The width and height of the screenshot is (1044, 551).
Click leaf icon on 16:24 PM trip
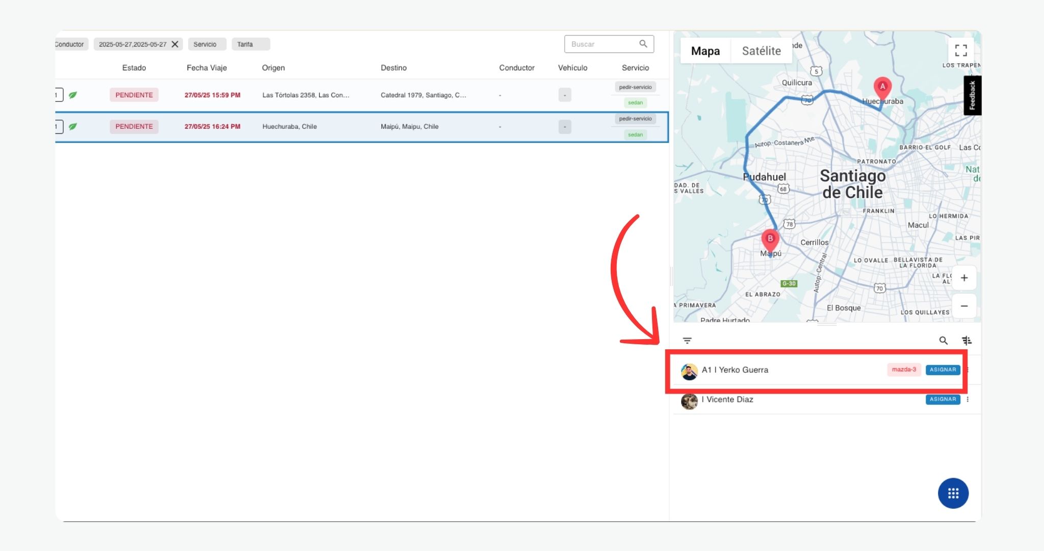point(73,126)
